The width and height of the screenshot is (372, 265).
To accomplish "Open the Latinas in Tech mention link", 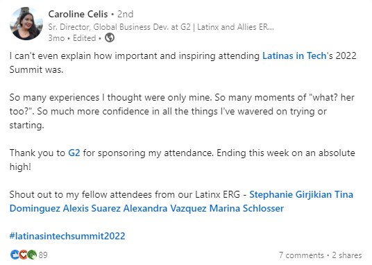I will click(294, 56).
